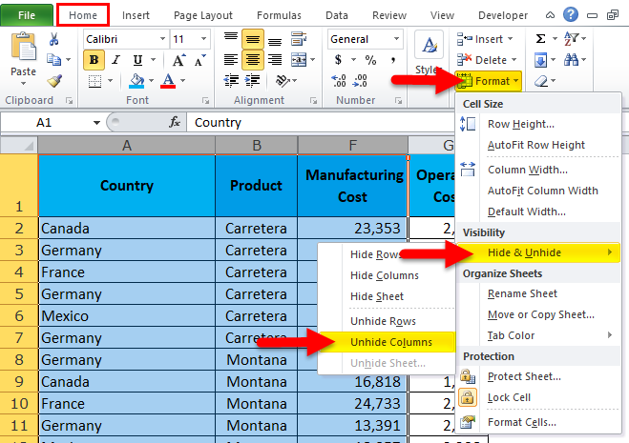
Task: Click the AutoSum sigma icon
Action: pos(541,38)
